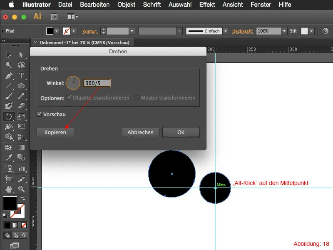The width and height of the screenshot is (333, 250).
Task: Open Adobe Bridge via Br icon
Action: (55, 17)
